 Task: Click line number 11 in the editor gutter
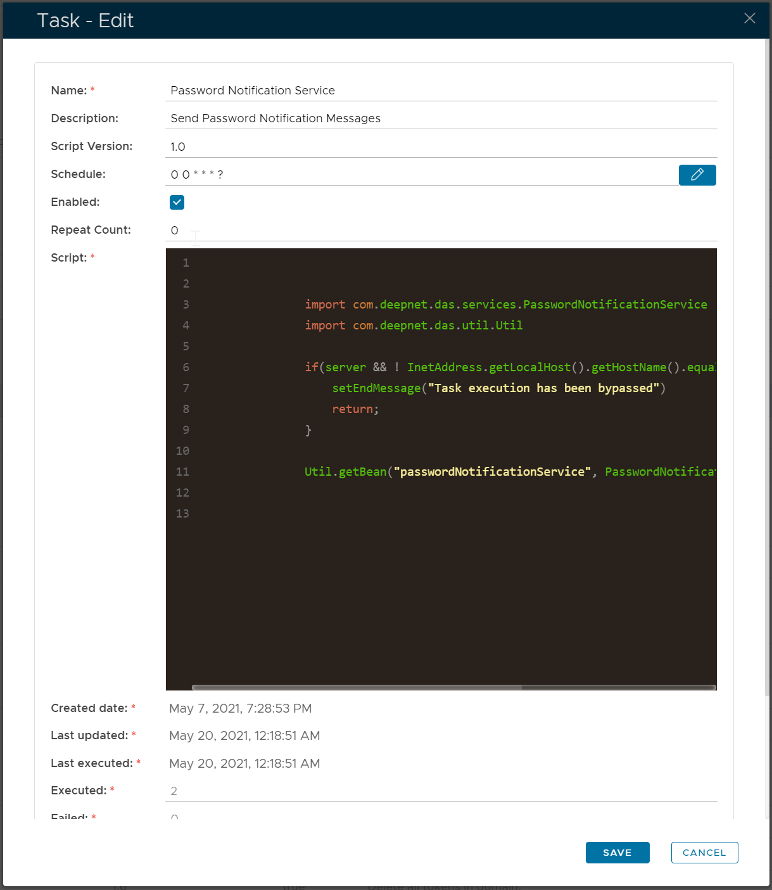[182, 472]
